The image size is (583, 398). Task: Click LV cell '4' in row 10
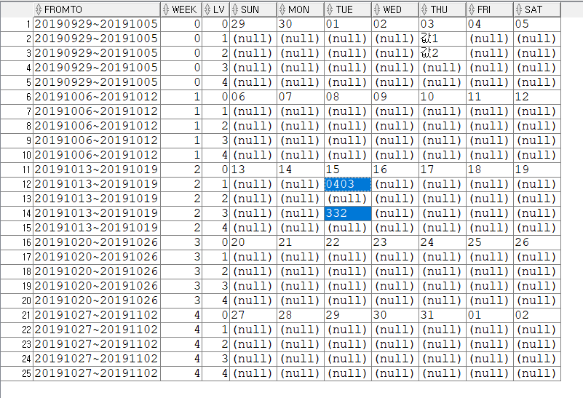(215, 155)
